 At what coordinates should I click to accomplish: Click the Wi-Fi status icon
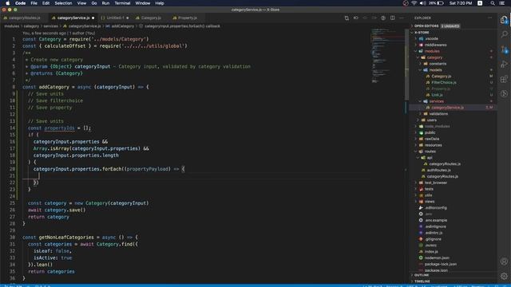[414, 3]
